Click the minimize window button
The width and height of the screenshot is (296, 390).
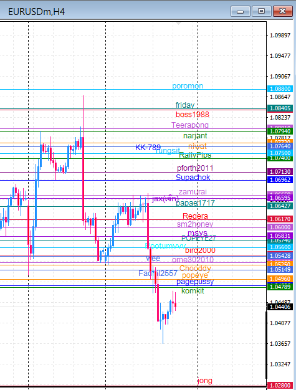tap(241, 11)
